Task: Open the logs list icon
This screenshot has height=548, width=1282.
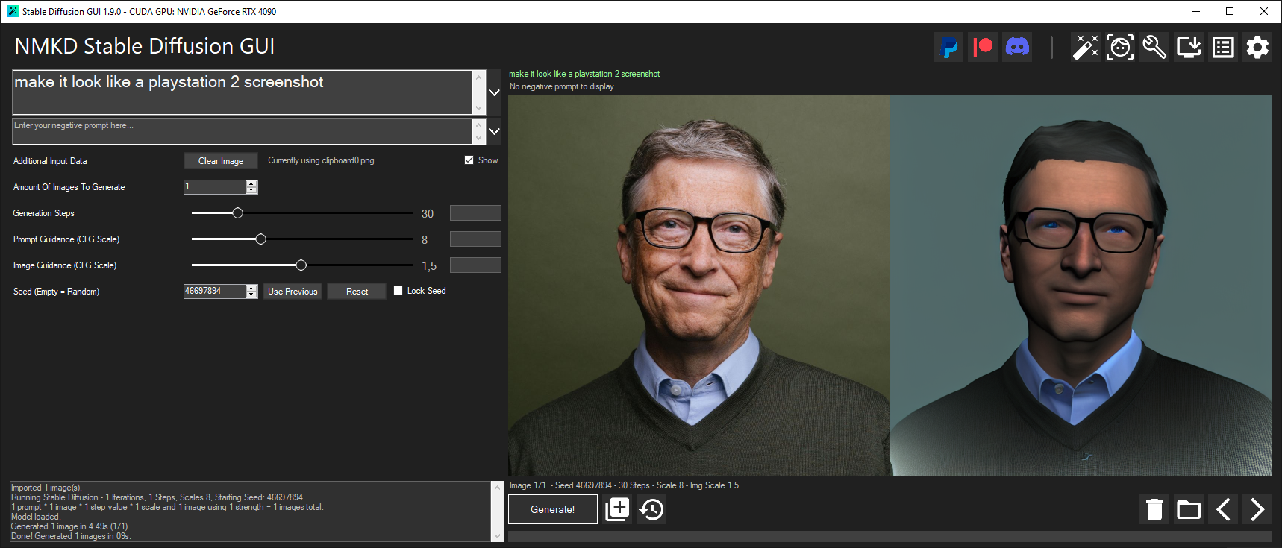Action: pos(1223,47)
